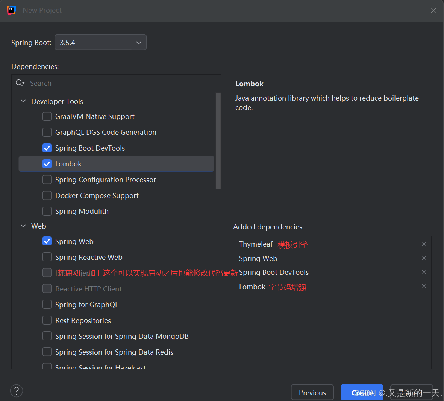This screenshot has width=444, height=401.
Task: Enable GraphQL DGS Code Generation checkbox
Action: [47, 132]
